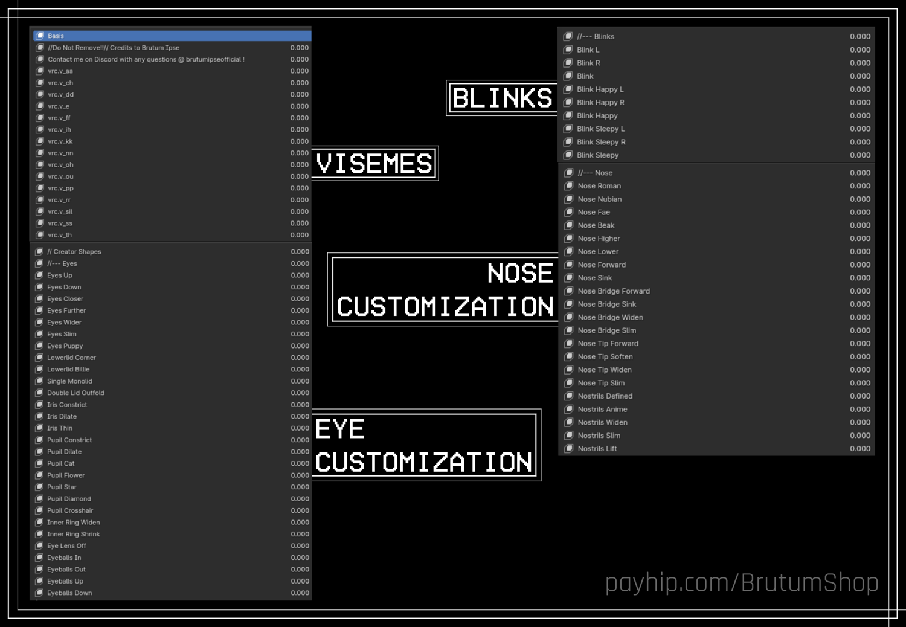
Task: Click the icon next to Nostrils Anime
Action: (x=568, y=409)
